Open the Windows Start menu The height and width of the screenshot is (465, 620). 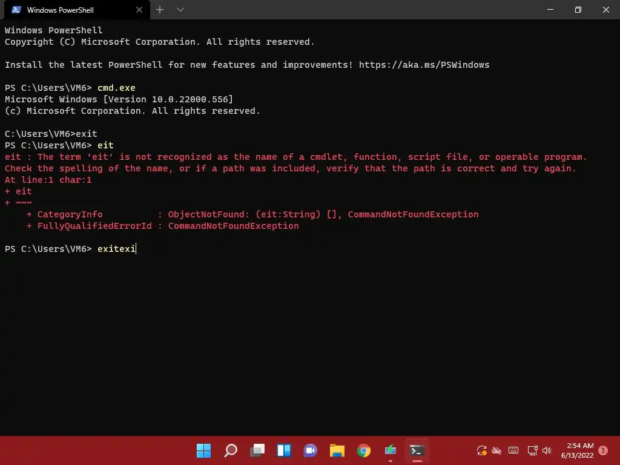204,450
